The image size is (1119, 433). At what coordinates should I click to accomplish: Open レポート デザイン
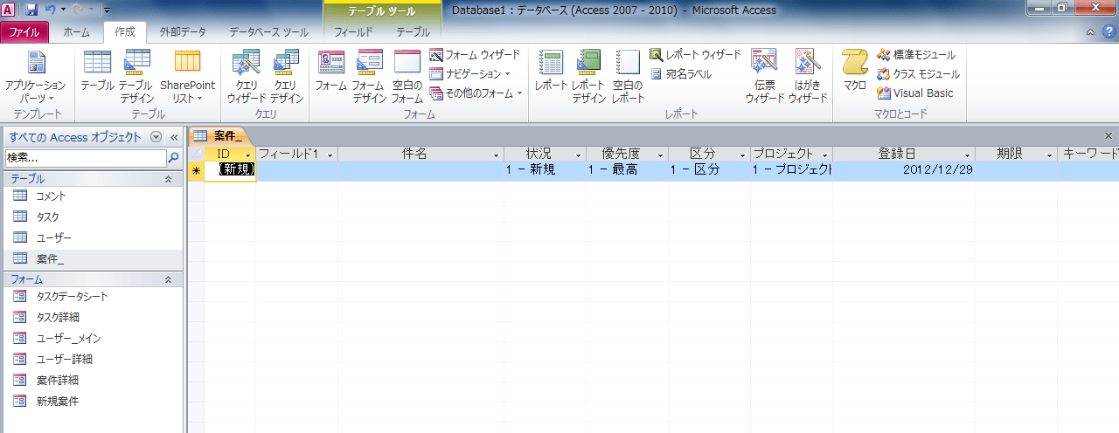click(589, 77)
